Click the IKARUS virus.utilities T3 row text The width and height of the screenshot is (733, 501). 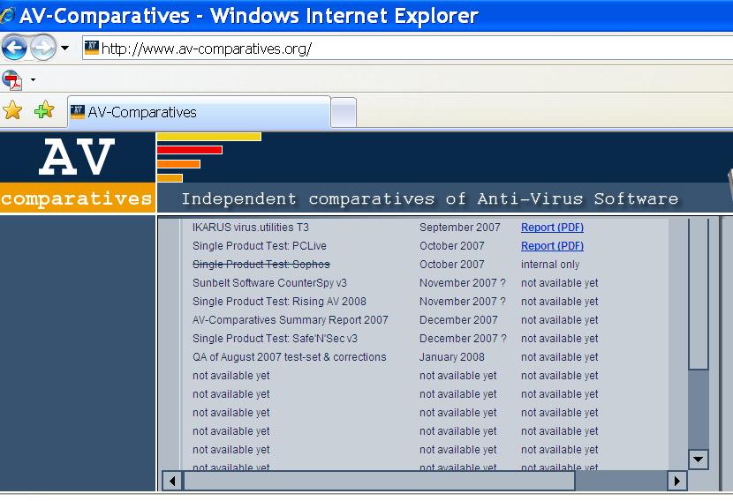click(251, 228)
